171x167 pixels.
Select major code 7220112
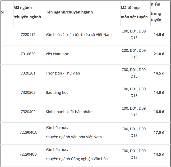pos(28,35)
